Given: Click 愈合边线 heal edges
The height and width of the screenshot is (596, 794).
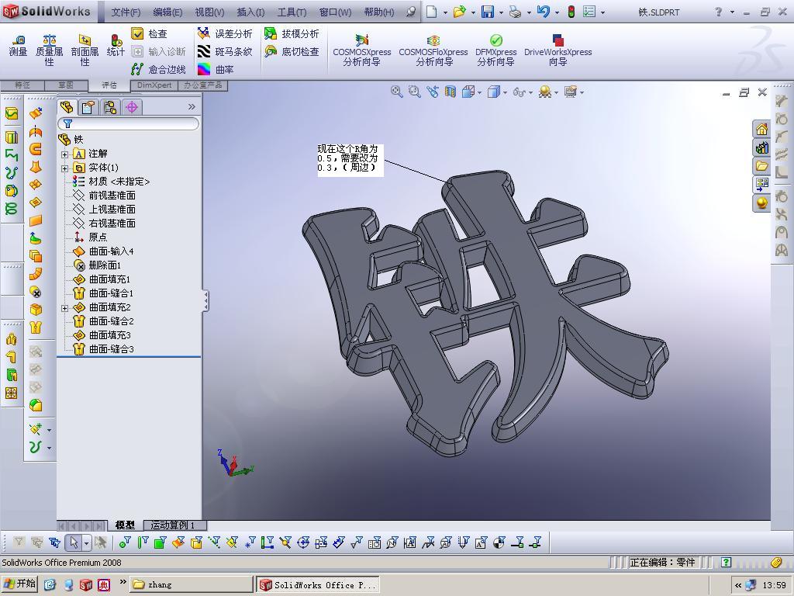Looking at the screenshot, I should click(158, 69).
